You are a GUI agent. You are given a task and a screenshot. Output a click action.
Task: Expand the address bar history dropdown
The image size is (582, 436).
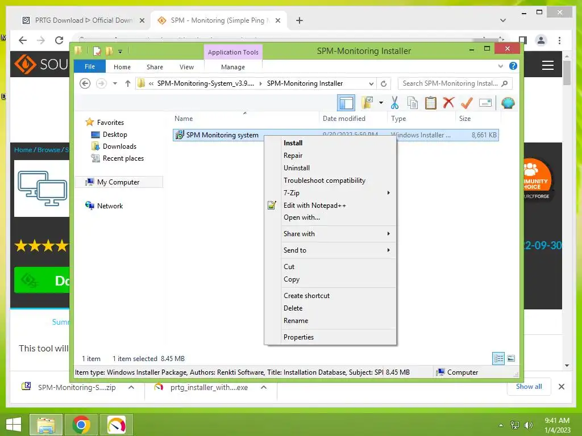[x=371, y=84]
